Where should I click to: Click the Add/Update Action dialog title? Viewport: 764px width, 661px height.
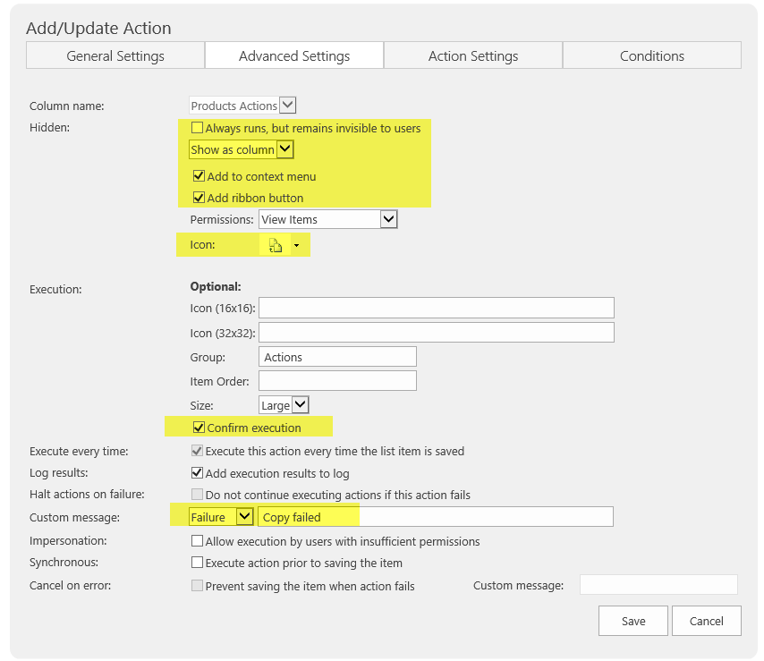[x=98, y=29]
